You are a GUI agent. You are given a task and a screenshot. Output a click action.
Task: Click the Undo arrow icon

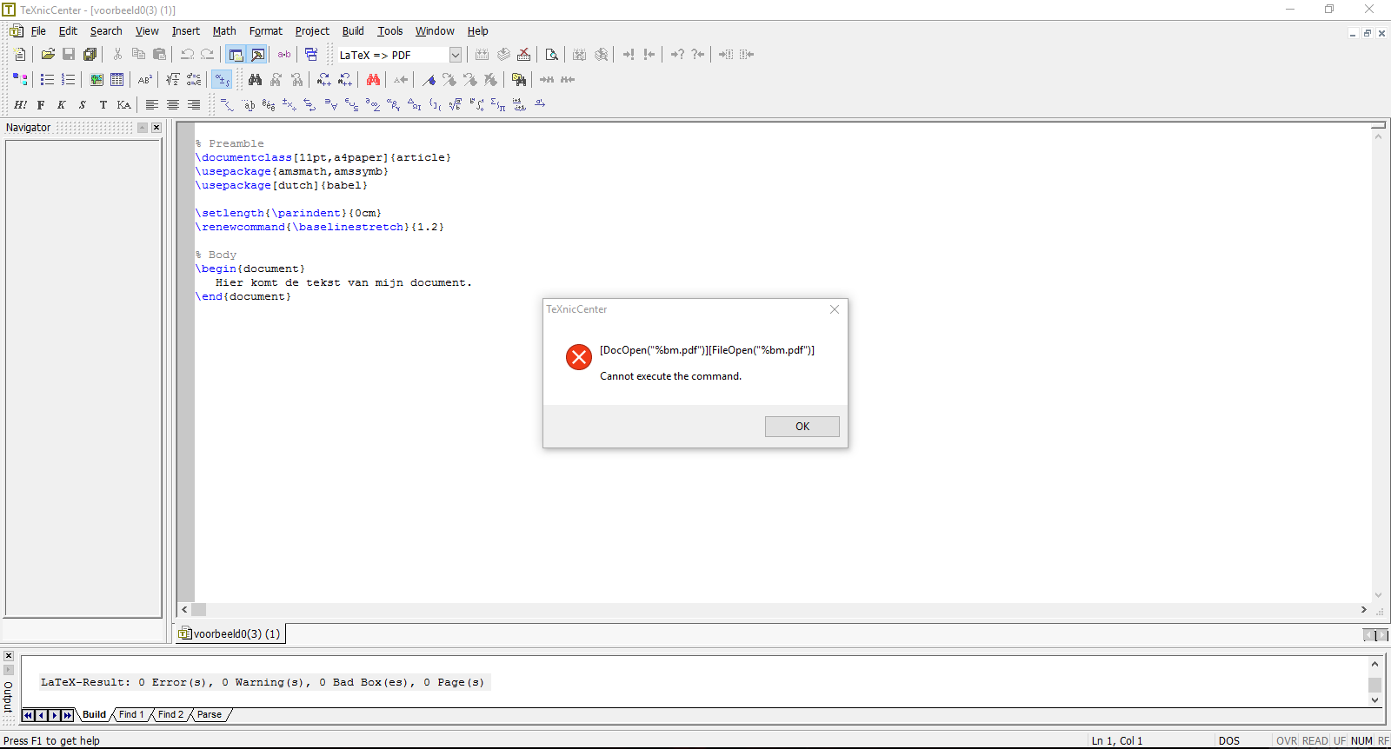click(x=187, y=54)
